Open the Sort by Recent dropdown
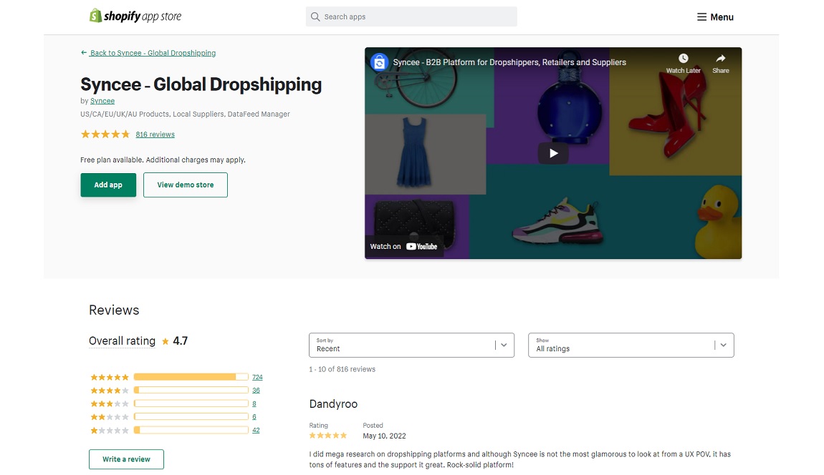This screenshot has height=475, width=824. [411, 345]
